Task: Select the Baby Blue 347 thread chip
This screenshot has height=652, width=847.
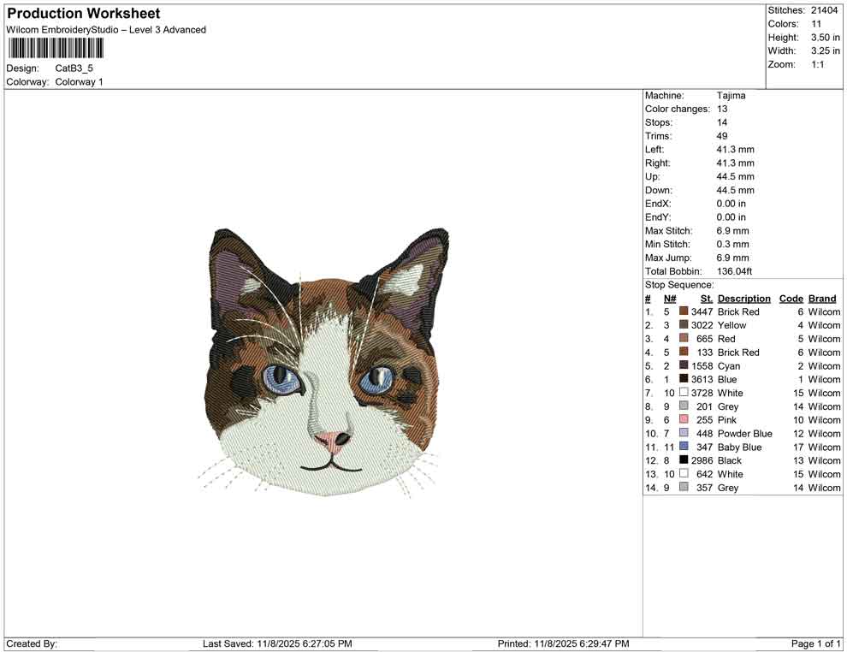Action: 684,447
